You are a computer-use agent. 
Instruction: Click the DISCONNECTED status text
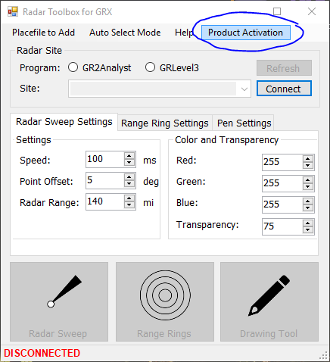[x=42, y=353]
